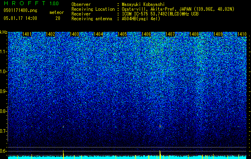Click the 1.1 frequency axis label
The width and height of the screenshot is (251, 159).
coord(4,52)
